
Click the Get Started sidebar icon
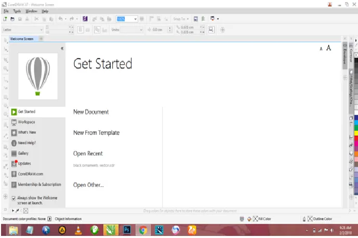pos(14,112)
